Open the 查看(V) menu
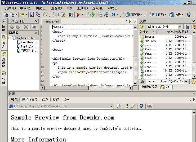The width and height of the screenshot is (196, 142). [x=56, y=8]
